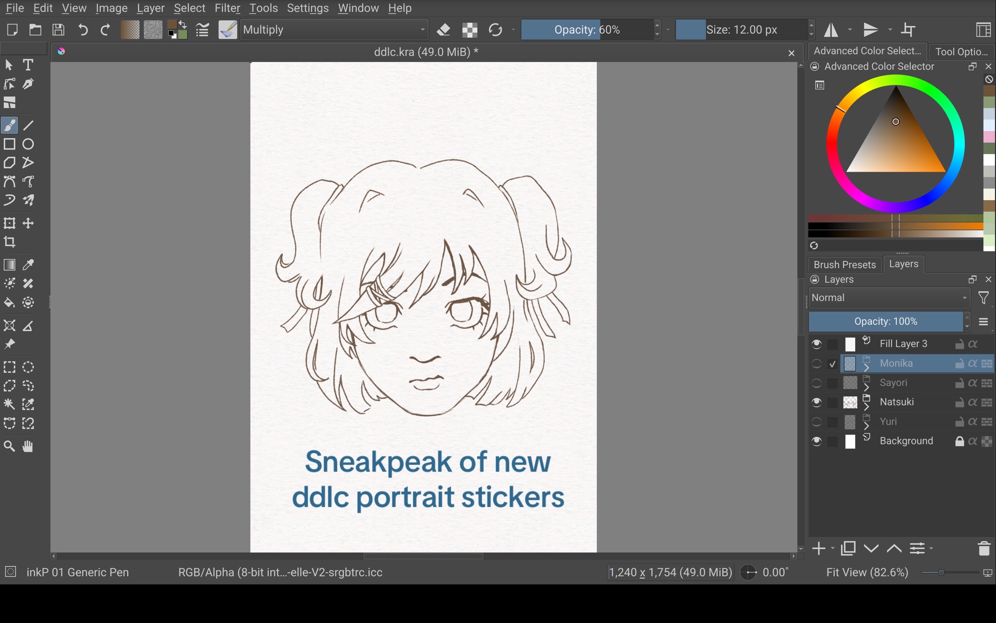Select the Freehand Brush tool

[10, 125]
